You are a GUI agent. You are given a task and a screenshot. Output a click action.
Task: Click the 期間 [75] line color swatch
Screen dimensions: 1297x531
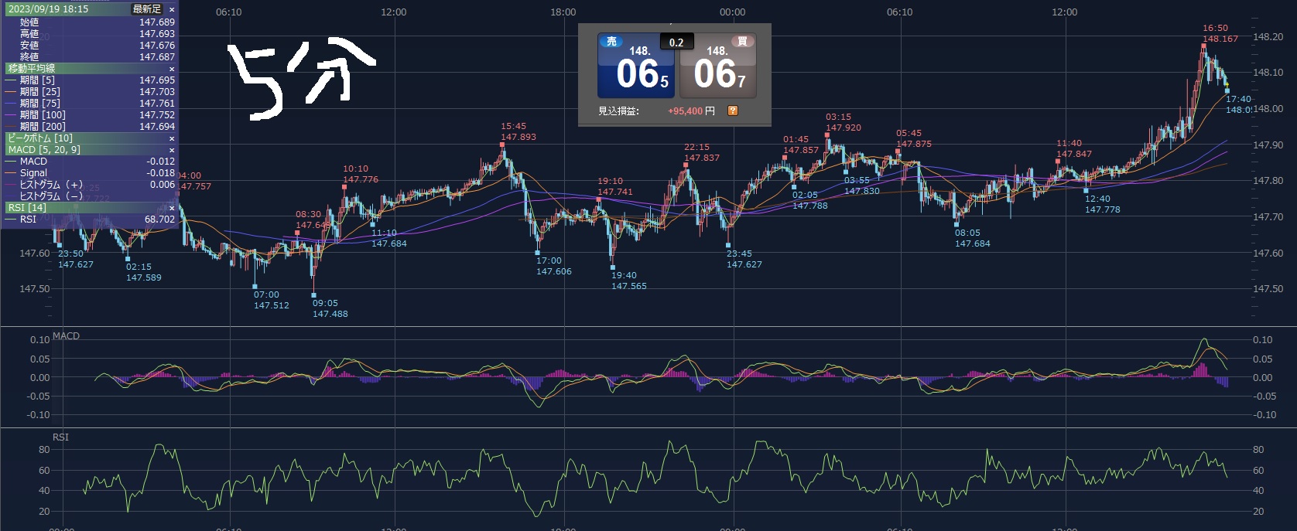click(x=10, y=104)
